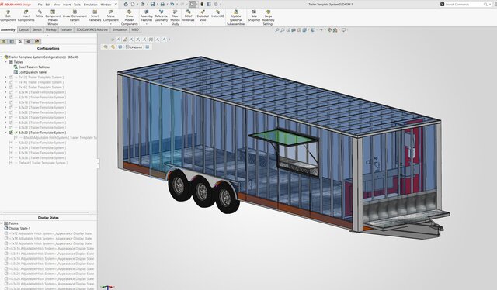The height and width of the screenshot is (290, 497).
Task: Click the Save icon in the top toolbar
Action: click(x=152, y=5)
